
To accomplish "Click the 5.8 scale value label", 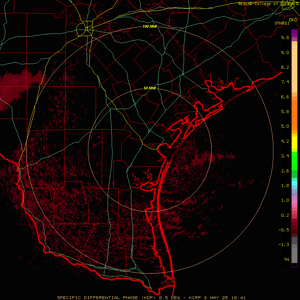I will tap(285, 112).
